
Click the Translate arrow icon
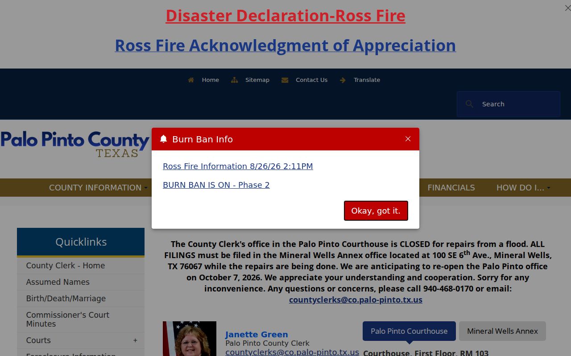click(x=343, y=80)
